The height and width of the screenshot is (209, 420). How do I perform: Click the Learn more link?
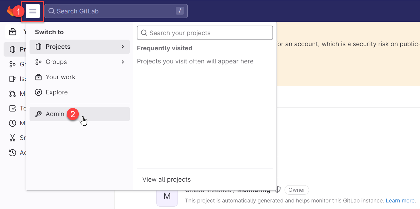[400, 201]
